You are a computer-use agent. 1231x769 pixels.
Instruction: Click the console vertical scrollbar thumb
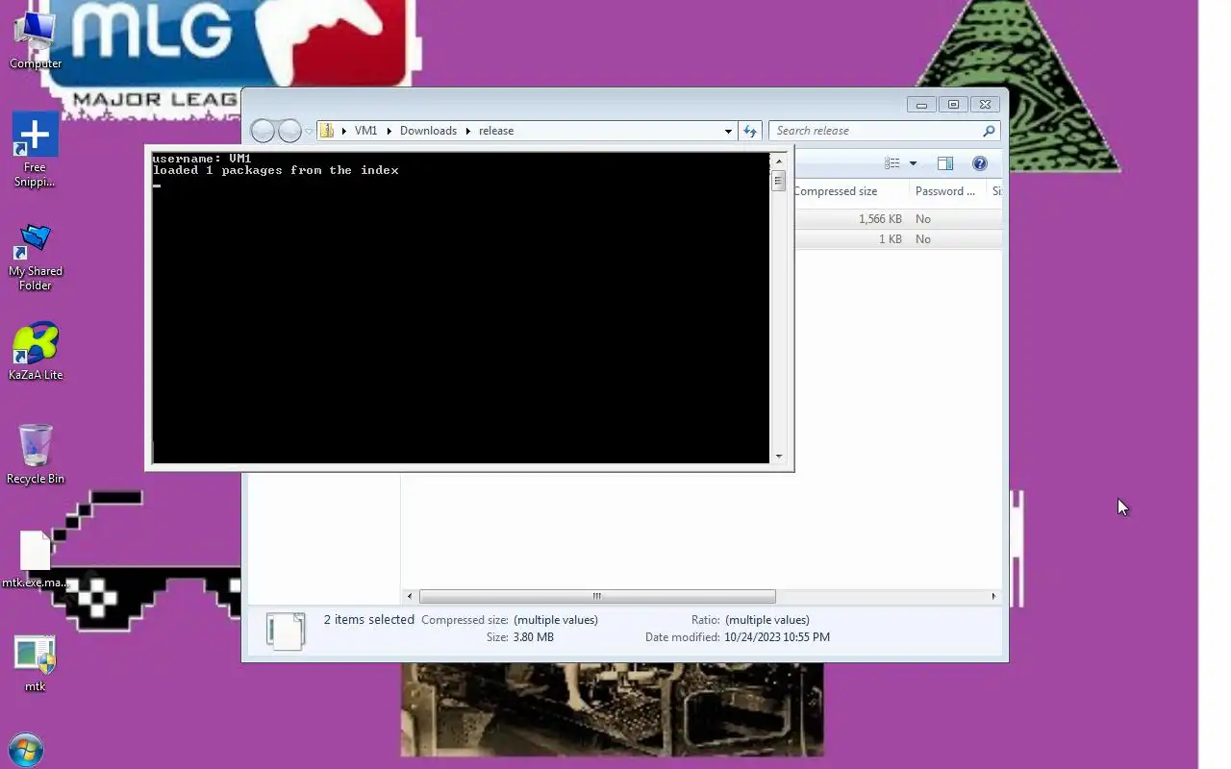pos(779,180)
